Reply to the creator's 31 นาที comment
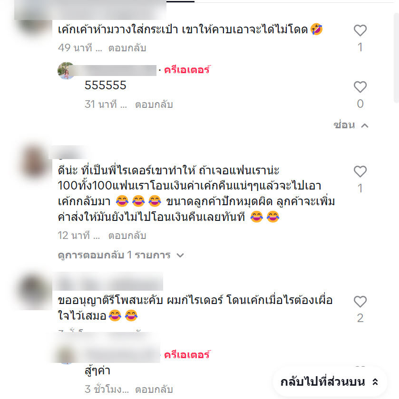 click(154, 104)
